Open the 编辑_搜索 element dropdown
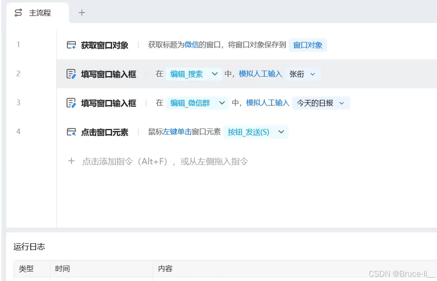This screenshot has height=281, width=437. click(x=194, y=74)
